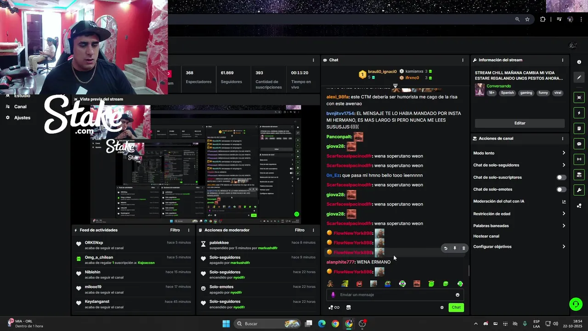Image resolution: width=588 pixels, height=331 pixels.
Task: Click the Spanish stream tag
Action: pyautogui.click(x=507, y=93)
